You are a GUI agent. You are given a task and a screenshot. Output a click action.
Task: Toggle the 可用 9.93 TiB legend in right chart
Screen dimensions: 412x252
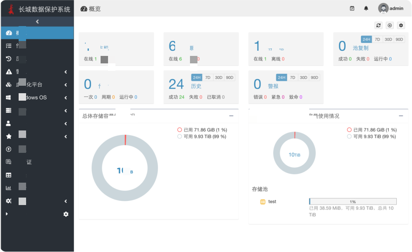tap(371, 136)
